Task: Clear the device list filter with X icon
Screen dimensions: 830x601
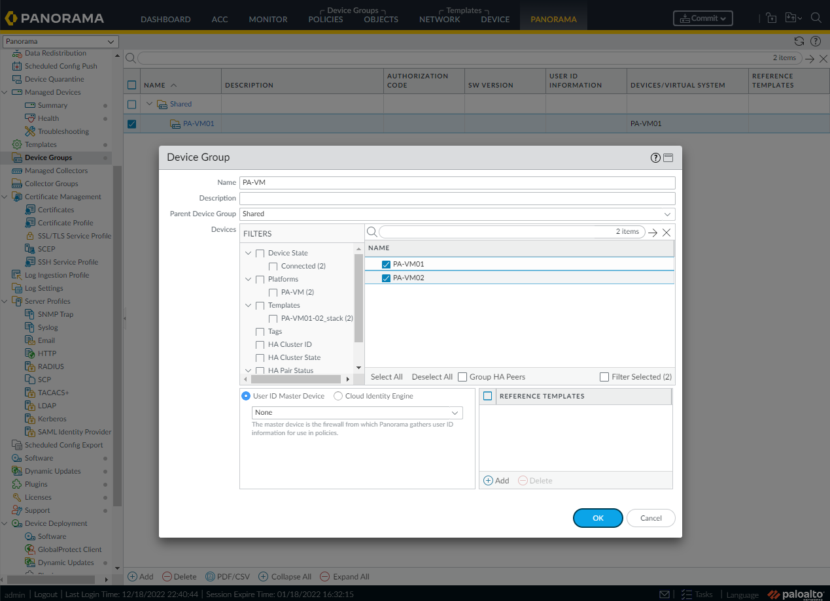Action: [666, 232]
